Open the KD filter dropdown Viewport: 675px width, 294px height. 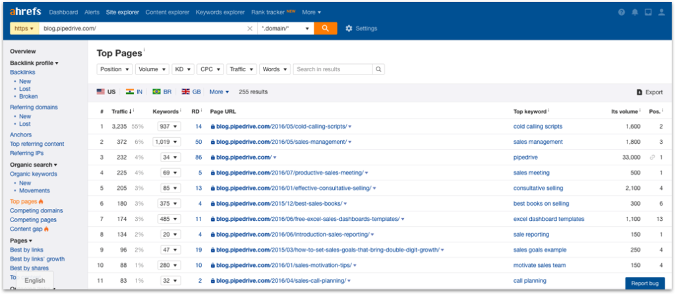183,69
